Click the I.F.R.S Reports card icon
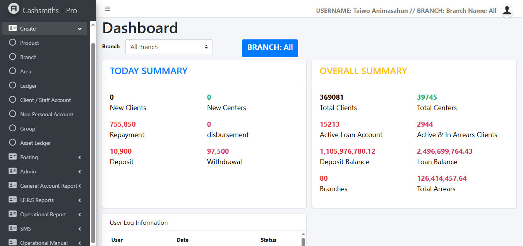This screenshot has width=523, height=246. point(12,200)
